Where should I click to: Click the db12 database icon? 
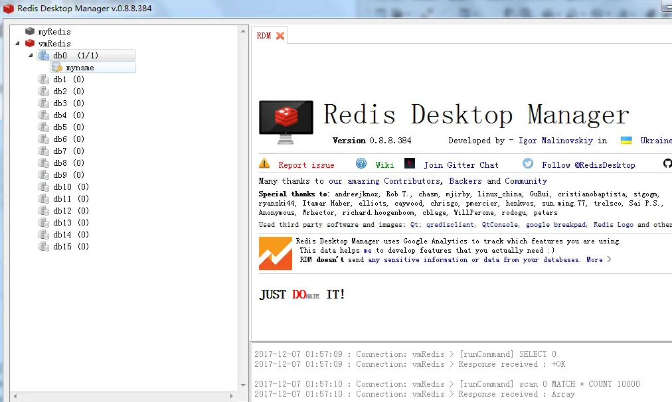point(43,211)
